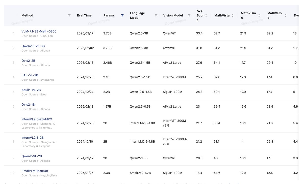303x184 pixels.
Task: Open the InternVL2.5-2B-MPO model link
Action: click(x=37, y=119)
